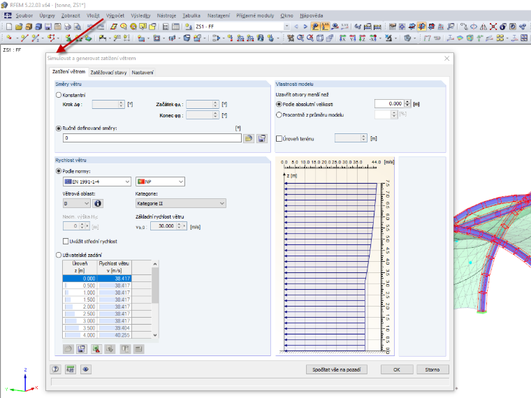The image size is (531, 398).
Task: Close the wind simulation dialog
Action: coord(446,58)
